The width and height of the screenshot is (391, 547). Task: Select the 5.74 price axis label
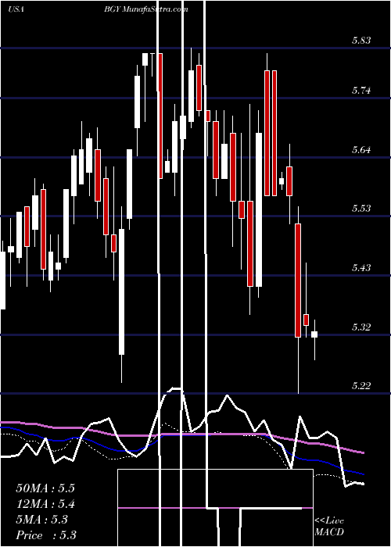coord(361,91)
